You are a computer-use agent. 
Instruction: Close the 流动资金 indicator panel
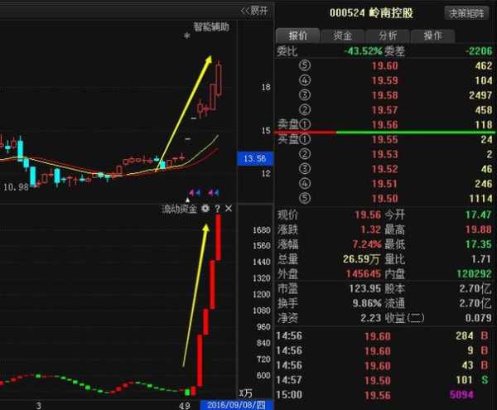229,208
